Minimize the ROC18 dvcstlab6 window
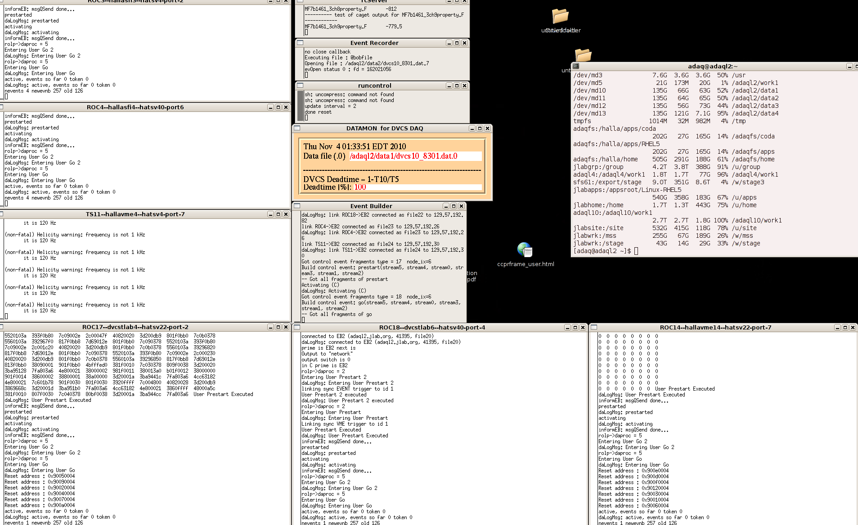The height and width of the screenshot is (525, 858). click(x=567, y=327)
